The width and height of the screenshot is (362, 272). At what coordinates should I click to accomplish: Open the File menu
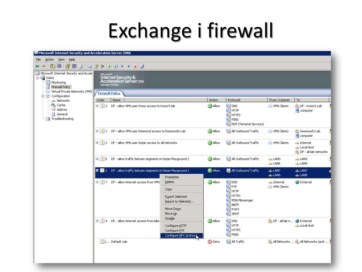point(39,59)
